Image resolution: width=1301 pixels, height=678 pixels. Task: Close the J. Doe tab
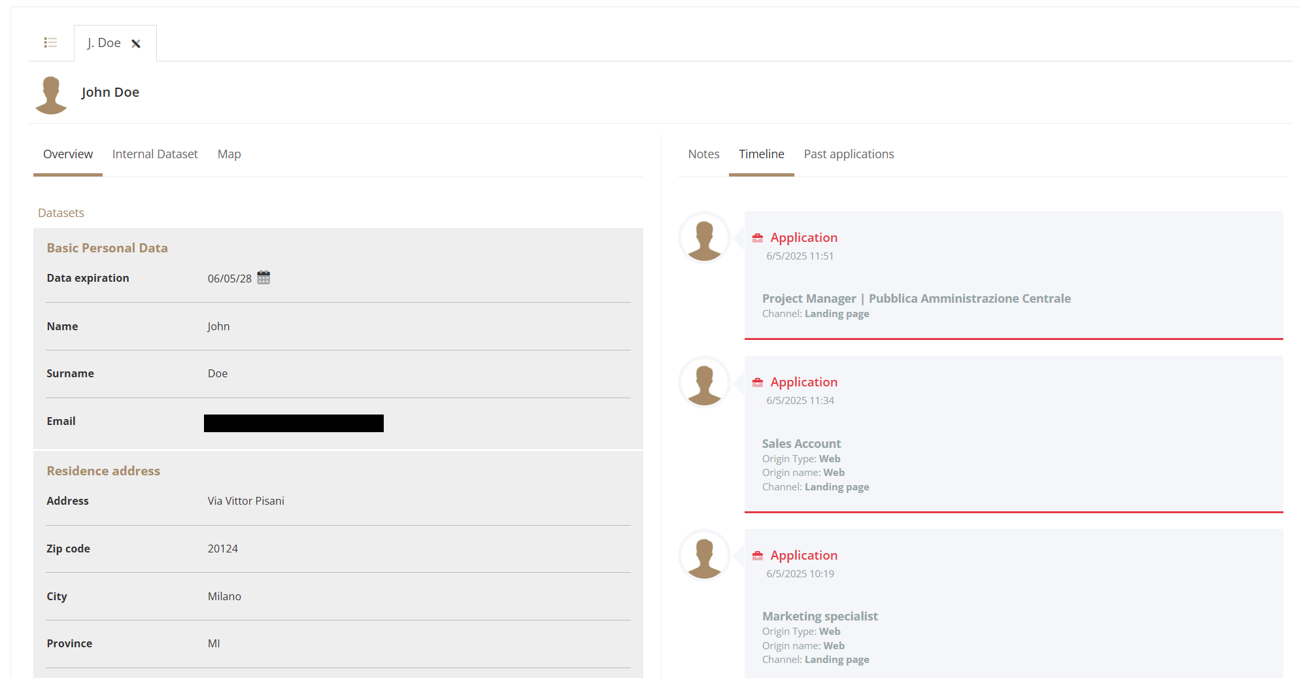[136, 44]
